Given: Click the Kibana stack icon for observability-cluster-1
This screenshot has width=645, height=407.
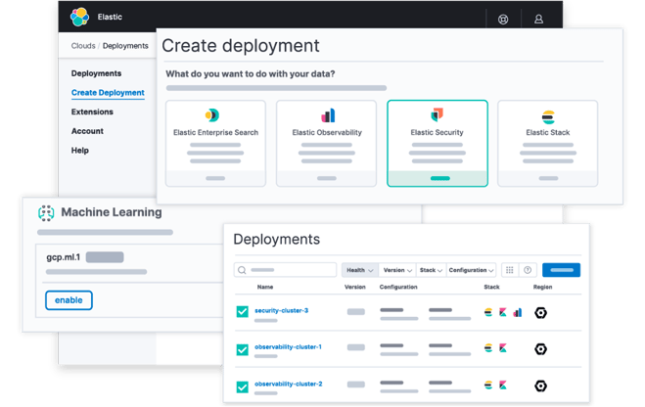Looking at the screenshot, I should pyautogui.click(x=503, y=349).
